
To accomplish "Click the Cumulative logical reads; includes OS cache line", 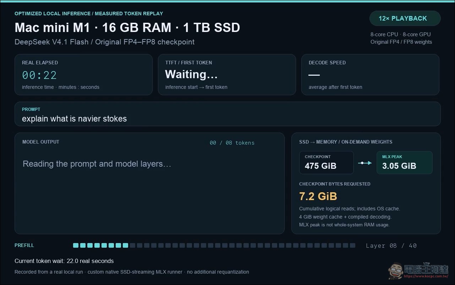I will click(x=350, y=209).
